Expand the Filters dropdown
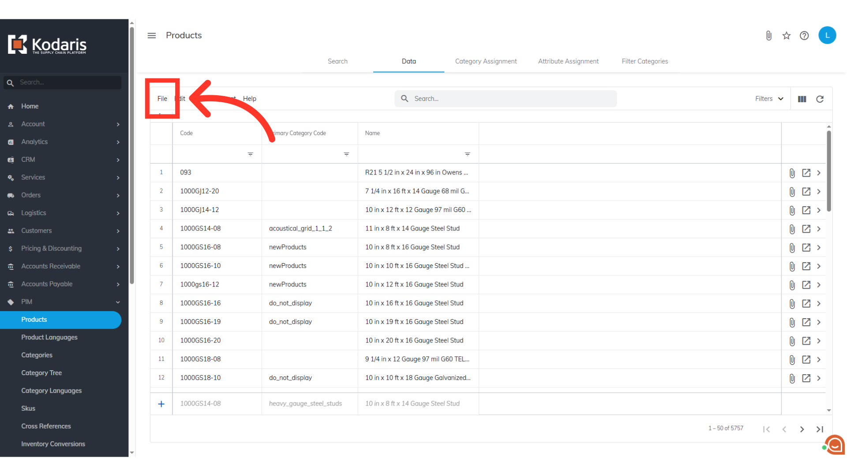Screen dimensions: 847x476 (x=769, y=99)
